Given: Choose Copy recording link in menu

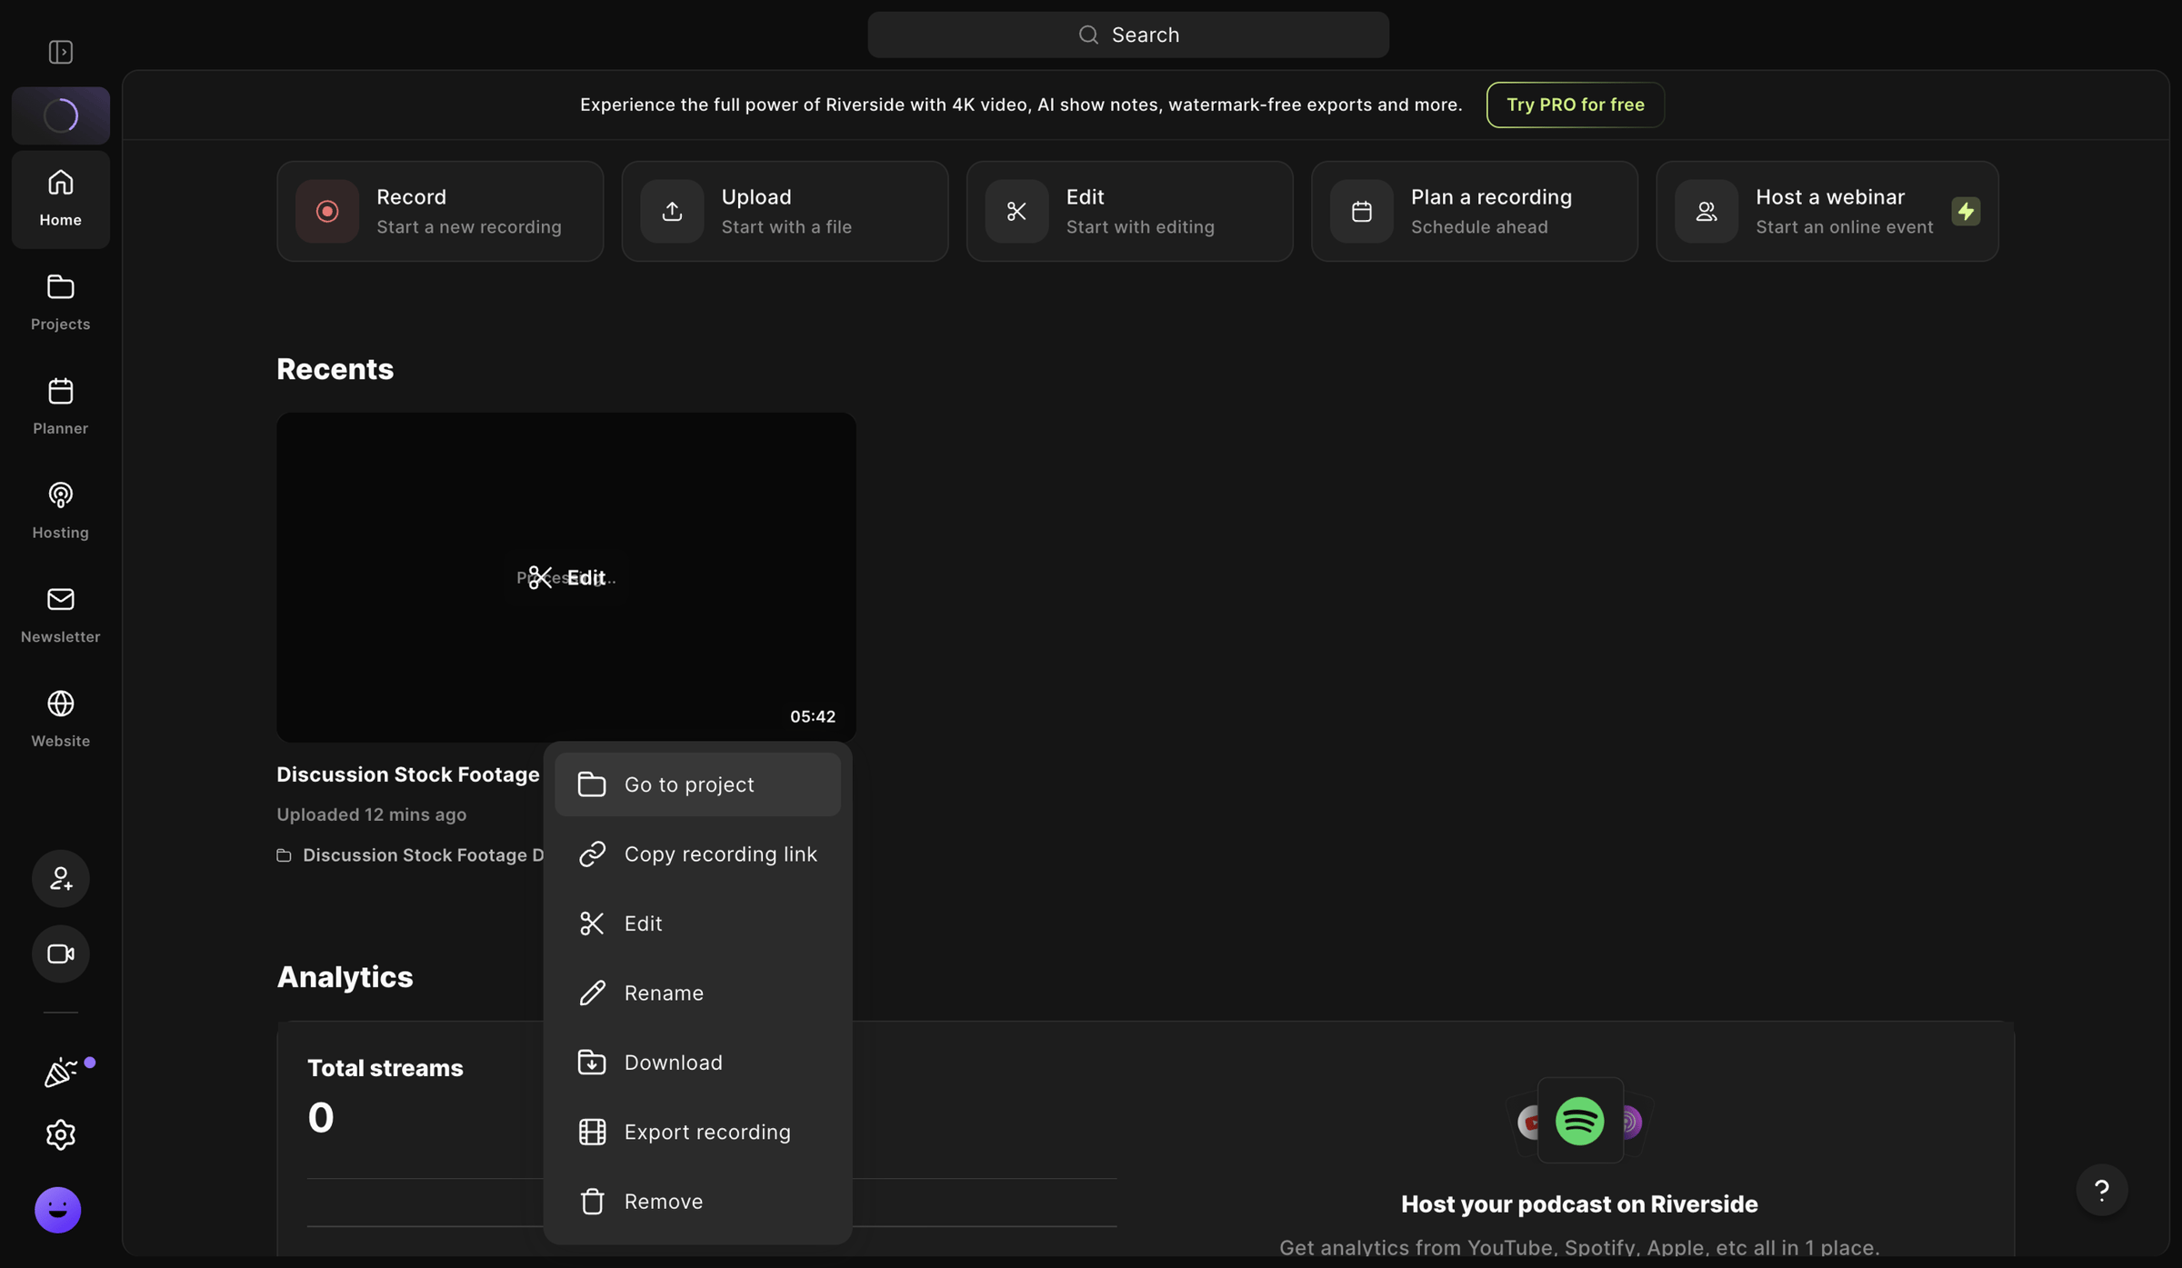Looking at the screenshot, I should click(697, 854).
